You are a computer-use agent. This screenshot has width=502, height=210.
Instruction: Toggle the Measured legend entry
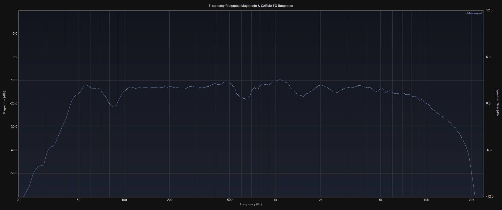(474, 13)
